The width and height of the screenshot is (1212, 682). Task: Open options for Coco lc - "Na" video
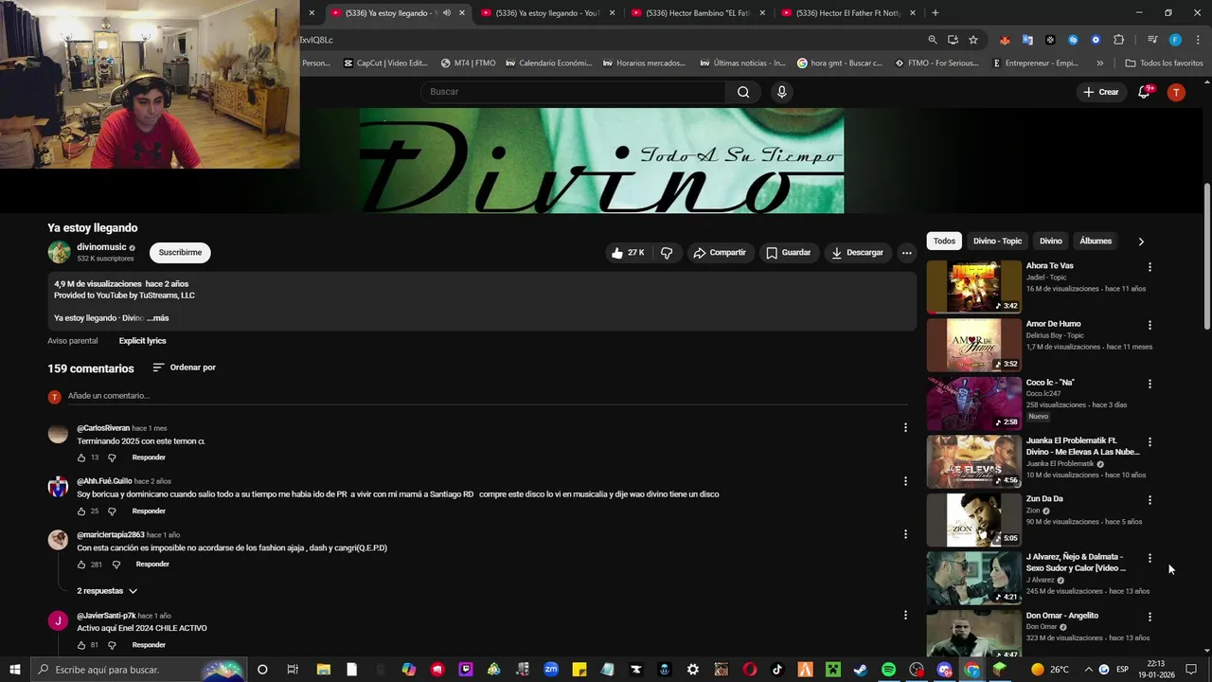click(x=1150, y=384)
